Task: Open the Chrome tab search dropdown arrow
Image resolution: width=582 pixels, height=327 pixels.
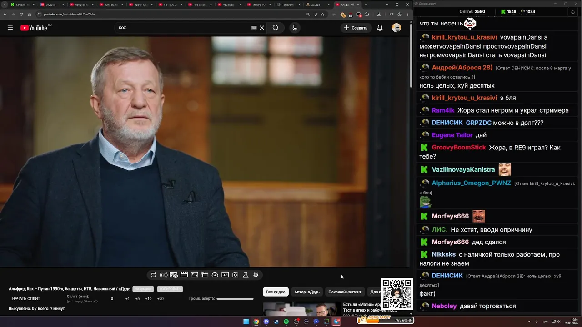Action: [x=4, y=5]
